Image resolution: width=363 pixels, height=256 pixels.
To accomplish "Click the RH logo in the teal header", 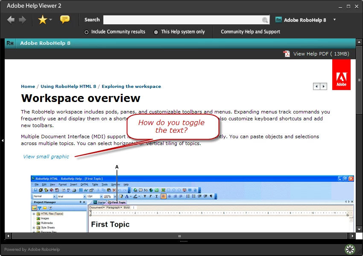I will (10, 43).
